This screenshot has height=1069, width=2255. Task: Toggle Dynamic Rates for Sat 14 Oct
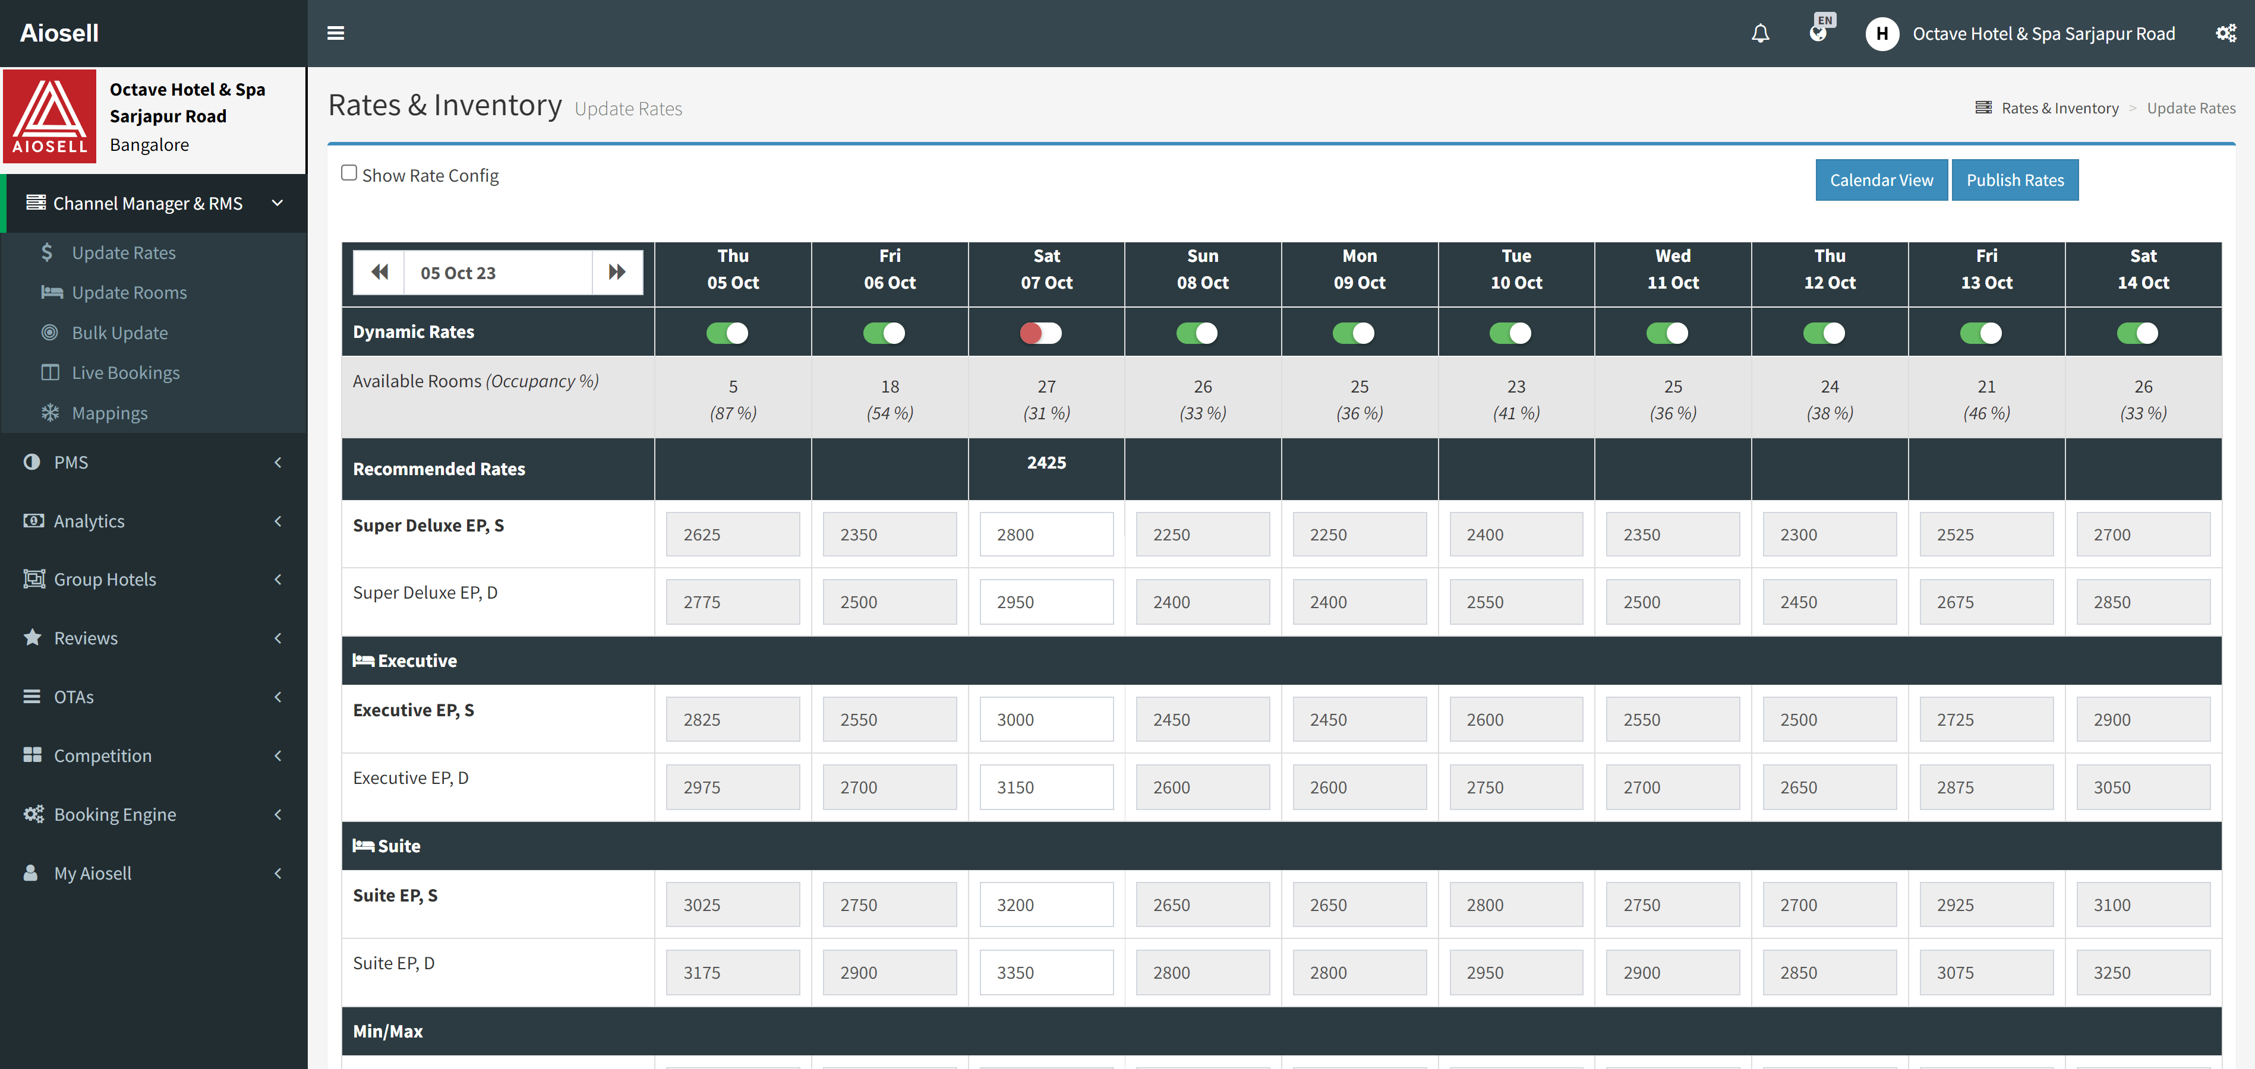(x=2138, y=333)
